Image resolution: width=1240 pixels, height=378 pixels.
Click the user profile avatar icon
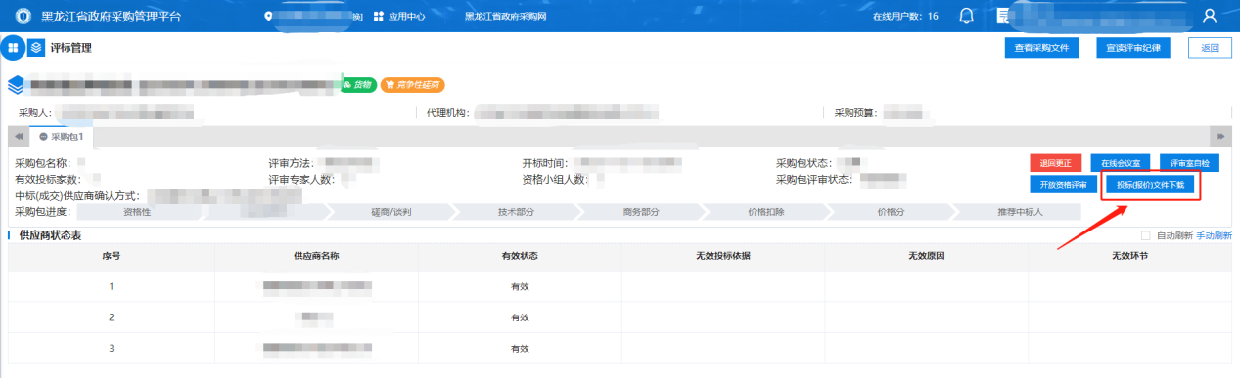(x=1210, y=16)
